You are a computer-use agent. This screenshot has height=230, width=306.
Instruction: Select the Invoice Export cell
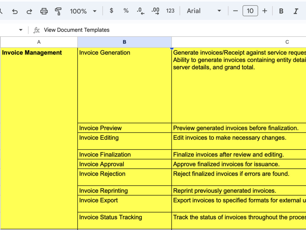pyautogui.click(x=125, y=204)
